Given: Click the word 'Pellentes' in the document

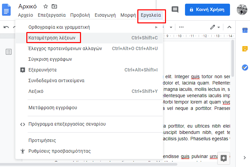Looking at the screenshot, I should tap(221, 83).
